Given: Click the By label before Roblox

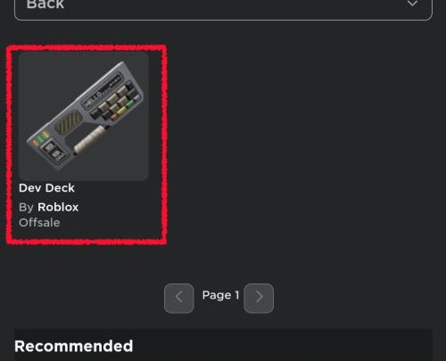Looking at the screenshot, I should [x=26, y=208].
